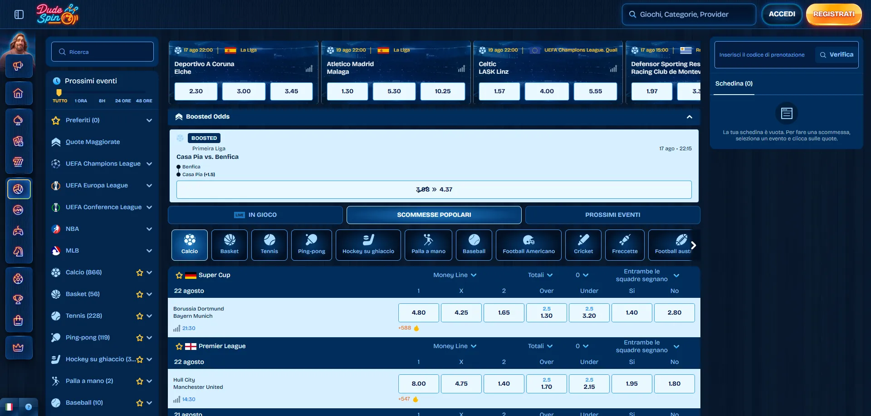The image size is (871, 416).
Task: Click statistics bars icon for Atletico Madrid match
Action: pyautogui.click(x=461, y=69)
